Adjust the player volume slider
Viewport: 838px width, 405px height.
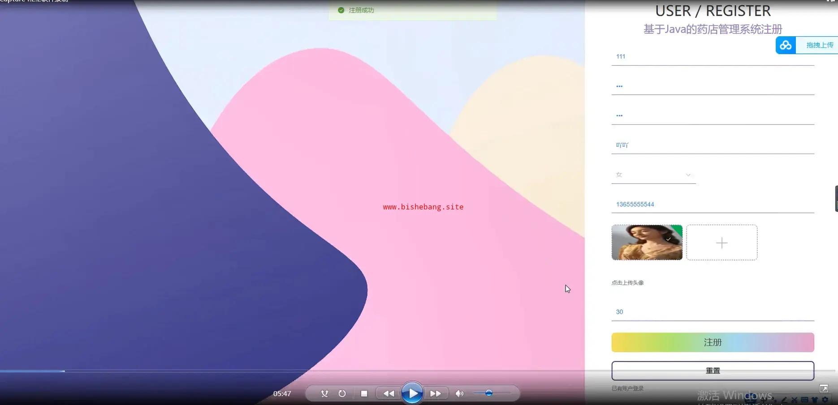point(492,393)
